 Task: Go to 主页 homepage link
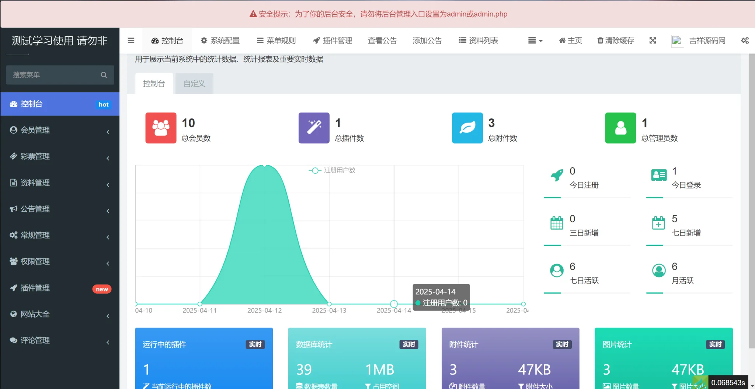coord(570,40)
